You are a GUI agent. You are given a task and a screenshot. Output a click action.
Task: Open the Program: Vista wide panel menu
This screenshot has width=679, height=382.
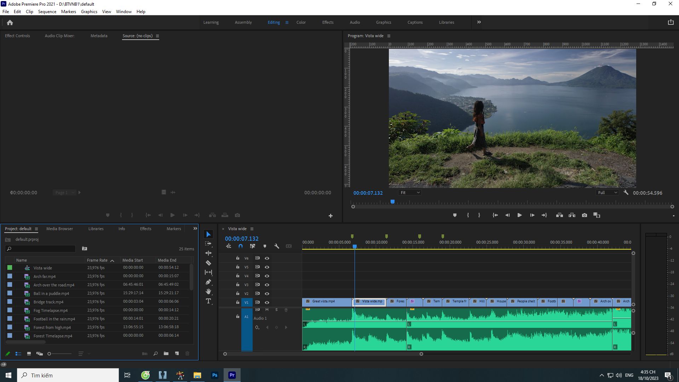tap(389, 36)
